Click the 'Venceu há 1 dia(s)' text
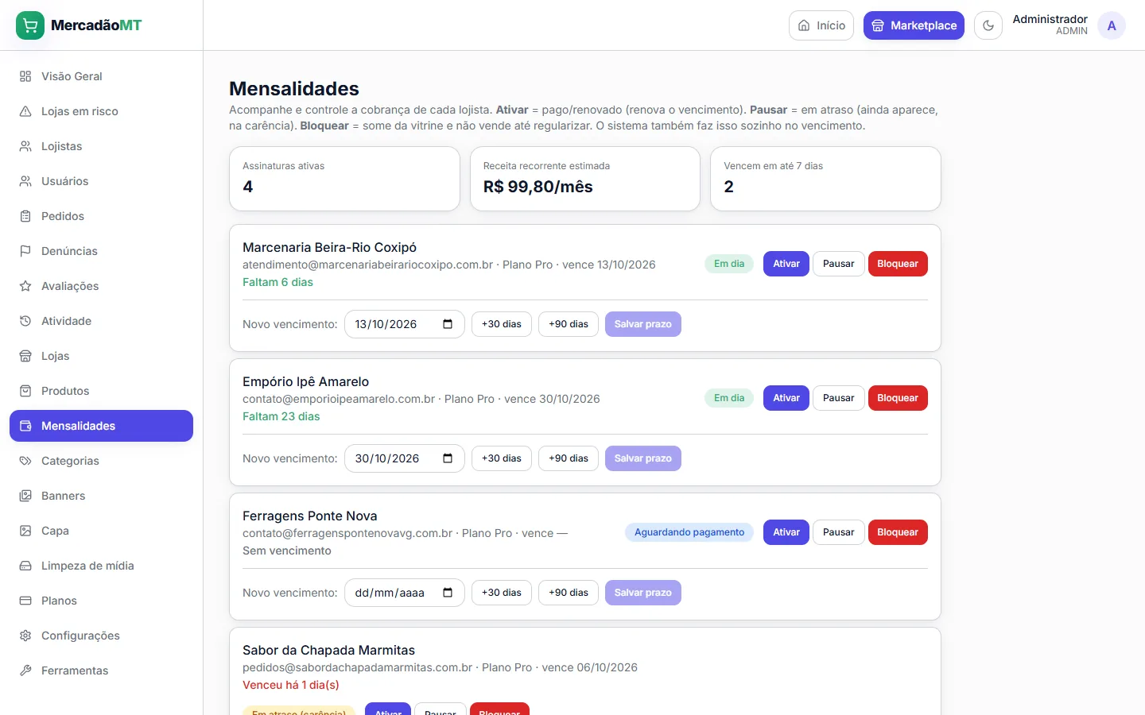The width and height of the screenshot is (1145, 715). (291, 685)
